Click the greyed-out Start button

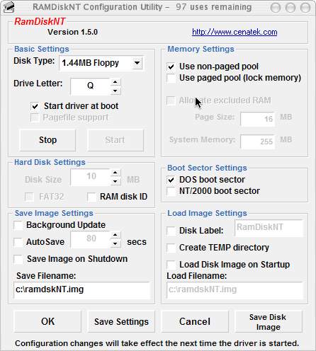coord(115,140)
